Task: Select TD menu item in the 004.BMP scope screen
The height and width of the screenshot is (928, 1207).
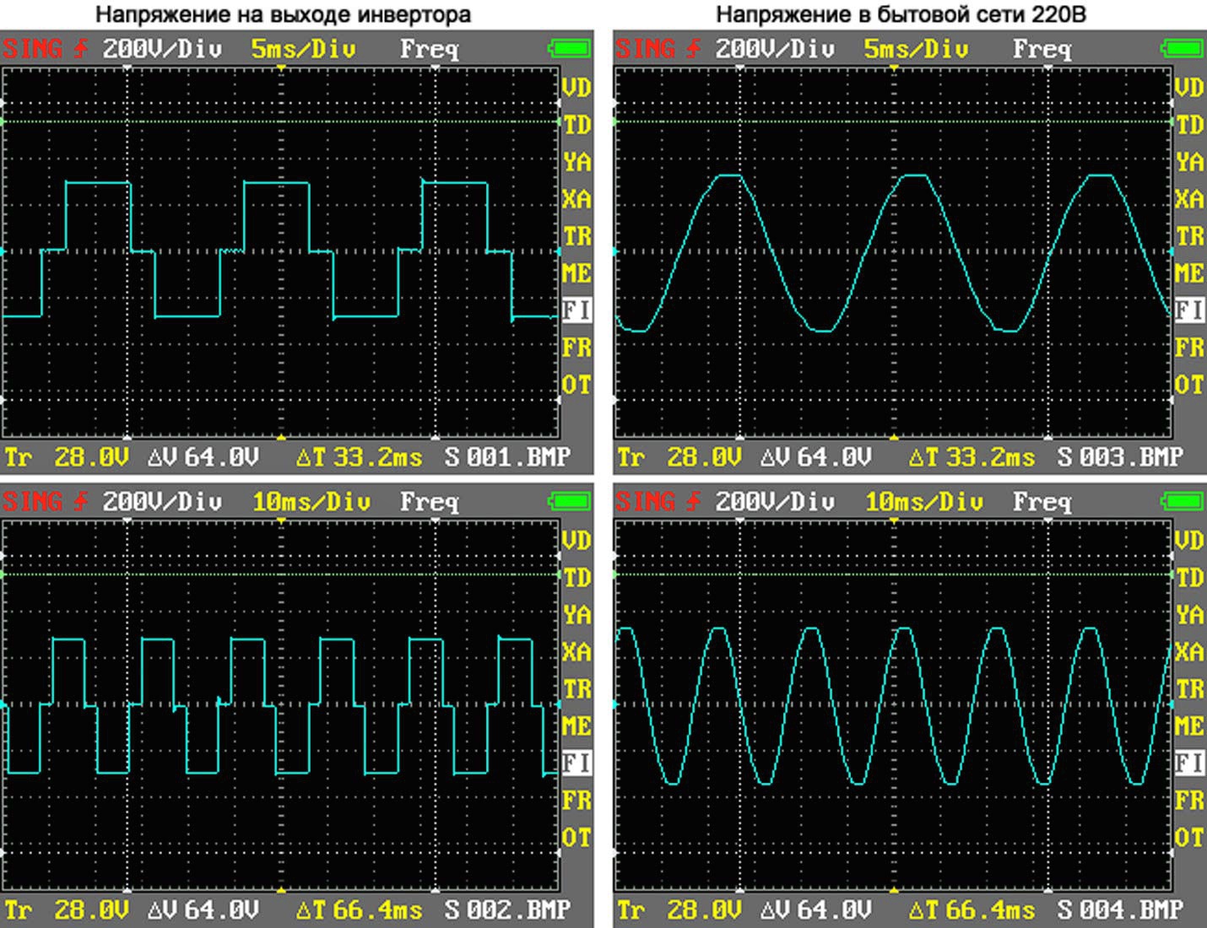Action: pos(1189,578)
